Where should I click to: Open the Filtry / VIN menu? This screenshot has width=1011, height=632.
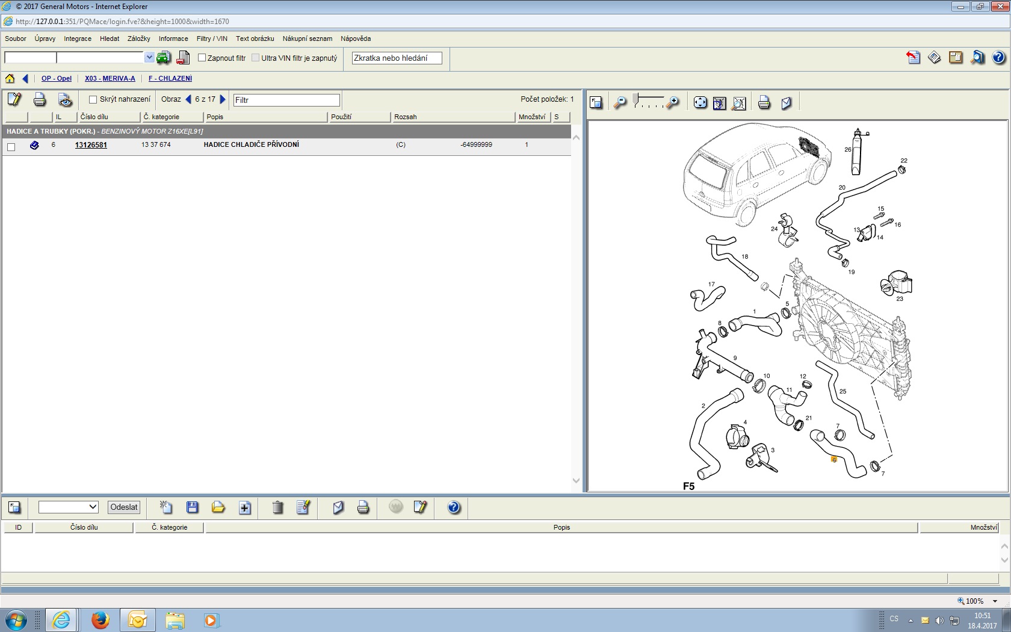pyautogui.click(x=212, y=39)
